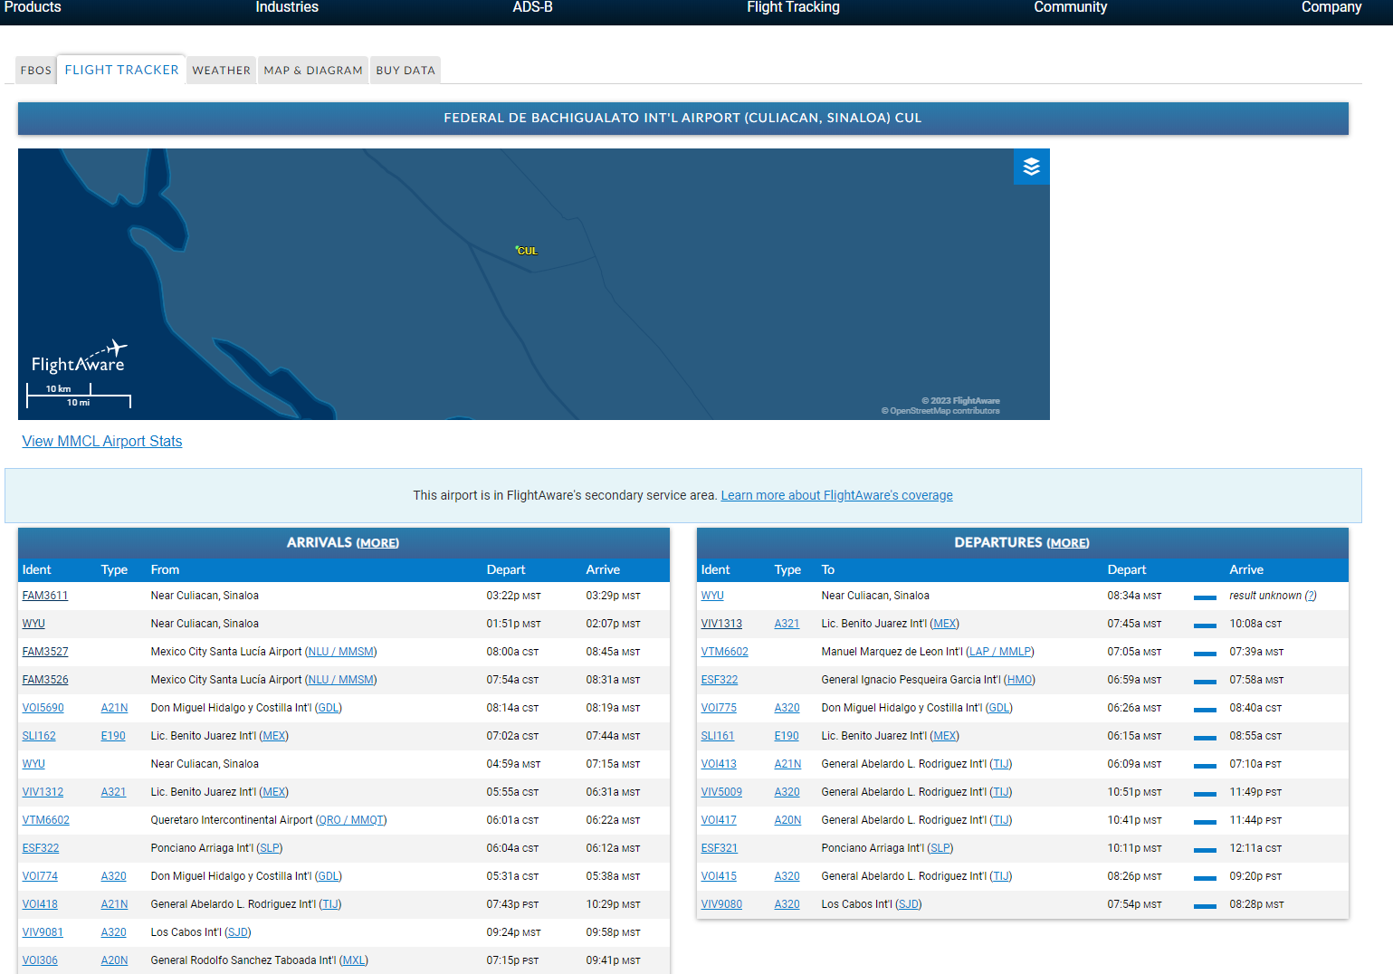Click progress bar for departure VIV9080
The width and height of the screenshot is (1393, 974).
(x=1205, y=905)
